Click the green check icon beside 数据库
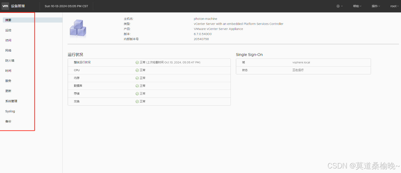 click(137, 86)
